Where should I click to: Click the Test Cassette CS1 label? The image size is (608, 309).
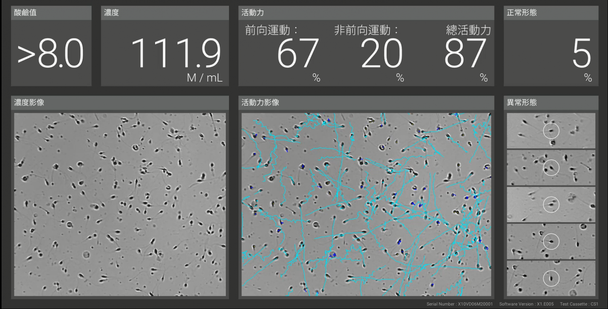579,304
